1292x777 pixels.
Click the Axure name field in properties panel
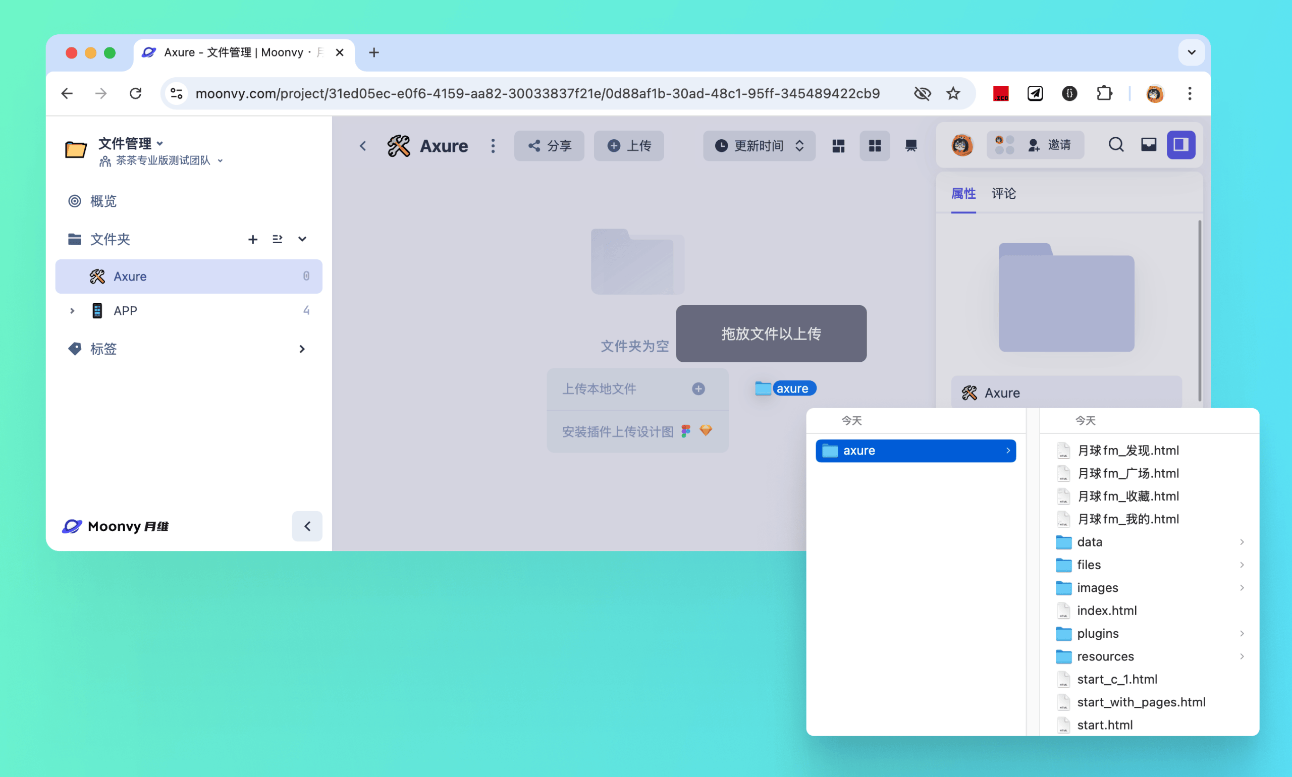(x=1066, y=393)
